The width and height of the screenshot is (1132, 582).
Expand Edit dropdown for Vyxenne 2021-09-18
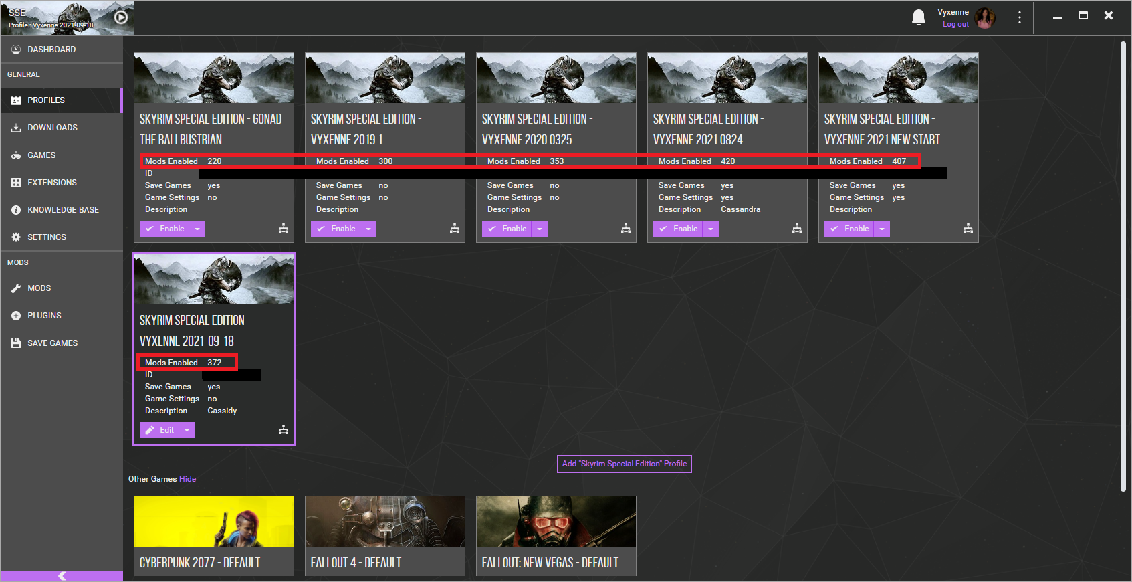click(187, 430)
